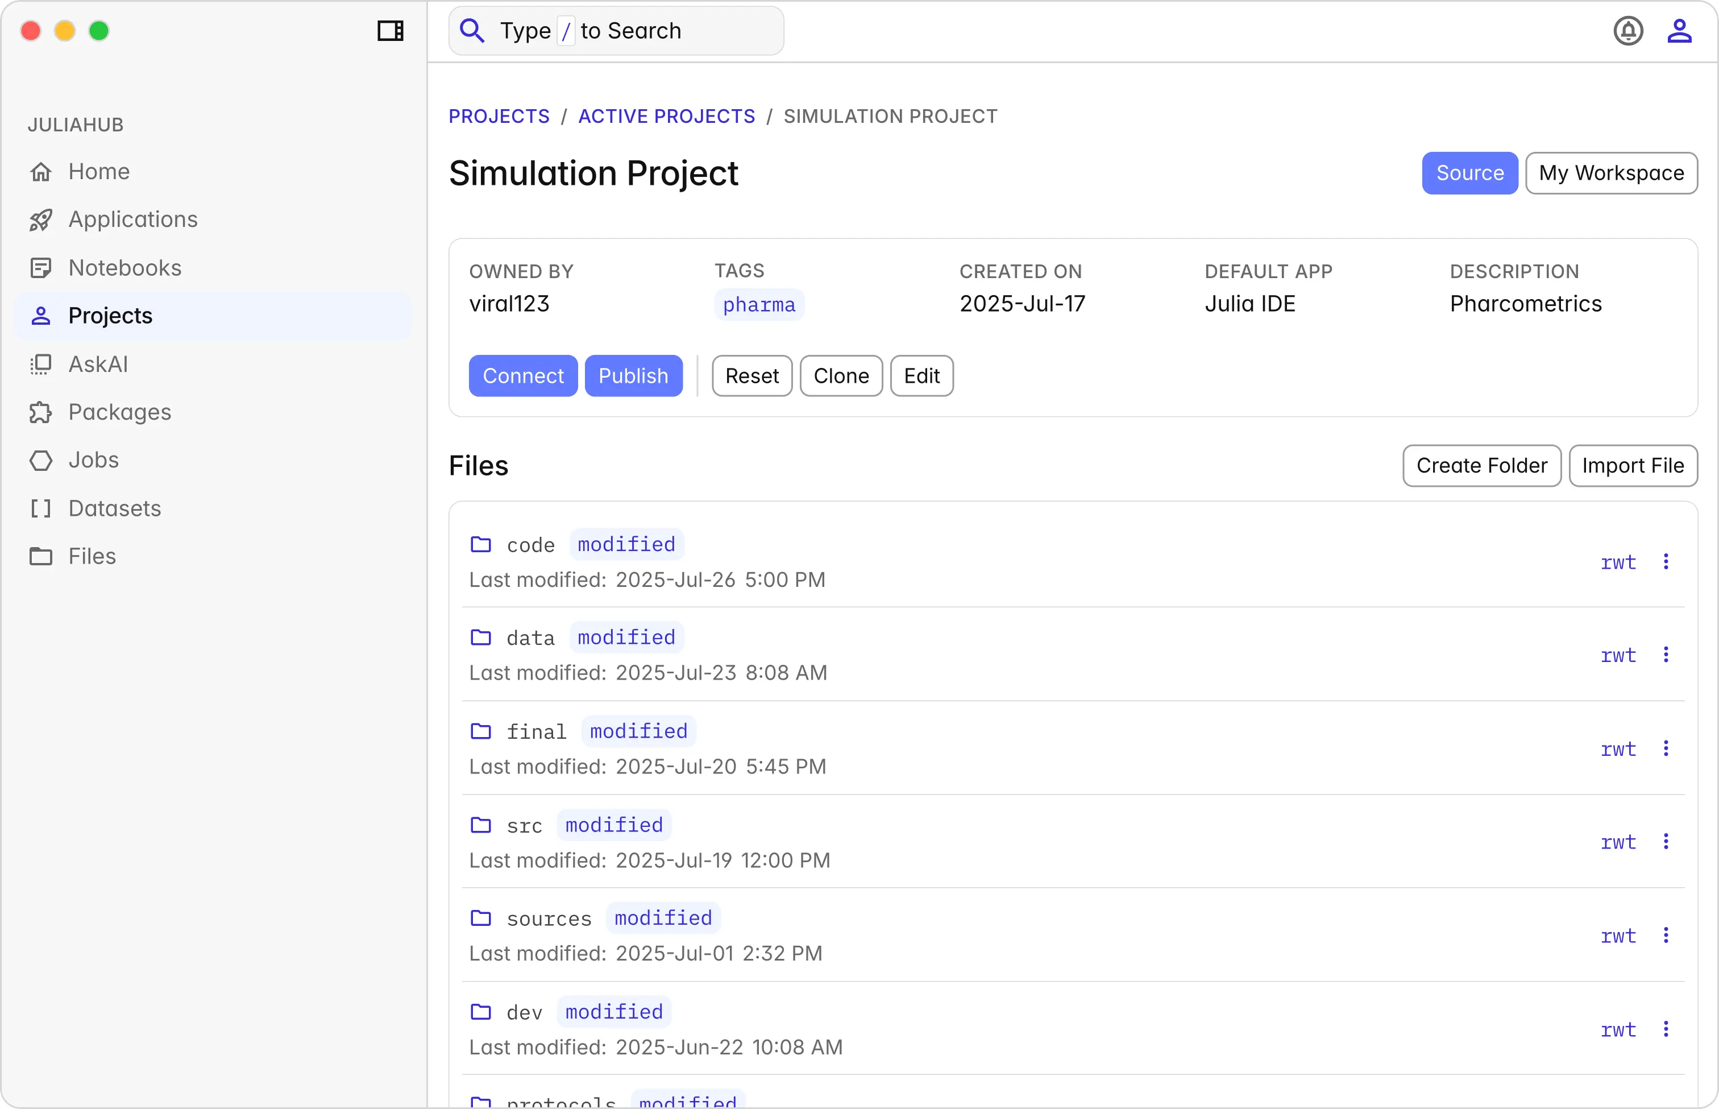Click rwt permissions on data row
This screenshot has height=1109, width=1719.
click(x=1617, y=655)
